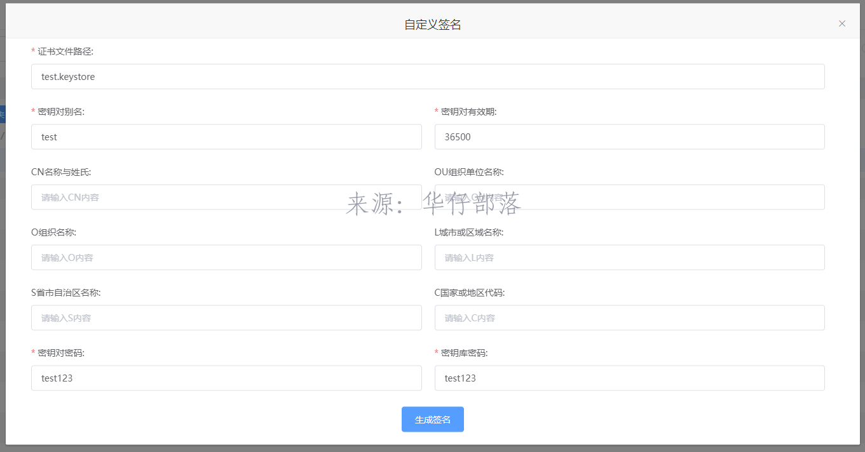Viewport: 865px width, 452px height.
Task: Click the 密钥对密码 input field
Action: [x=226, y=378]
